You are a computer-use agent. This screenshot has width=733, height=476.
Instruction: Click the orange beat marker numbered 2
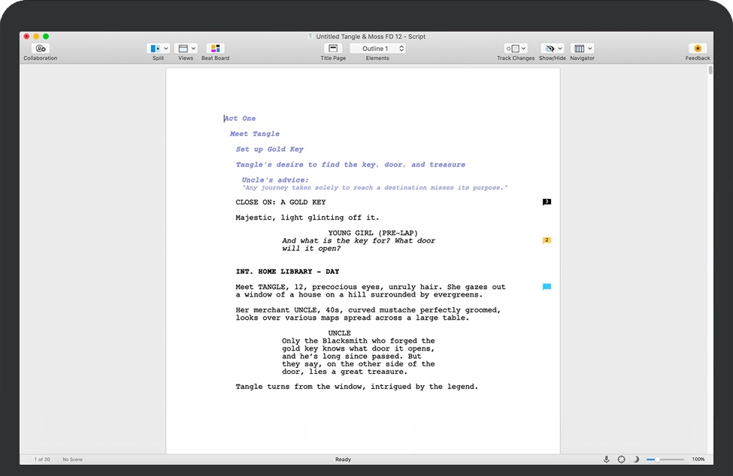coord(547,240)
